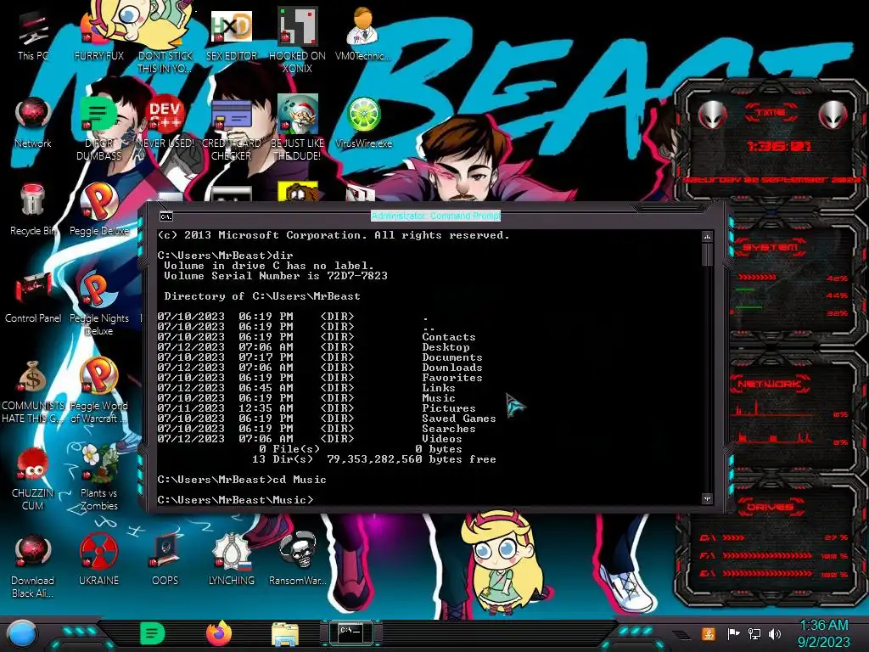The width and height of the screenshot is (869, 652).
Task: Open the OOPS desktop shortcut
Action: coord(165,560)
